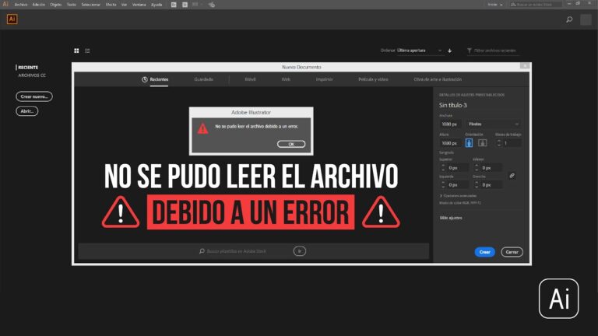This screenshot has width=598, height=336.
Task: Click the user profile avatar in the header
Action: point(586,19)
